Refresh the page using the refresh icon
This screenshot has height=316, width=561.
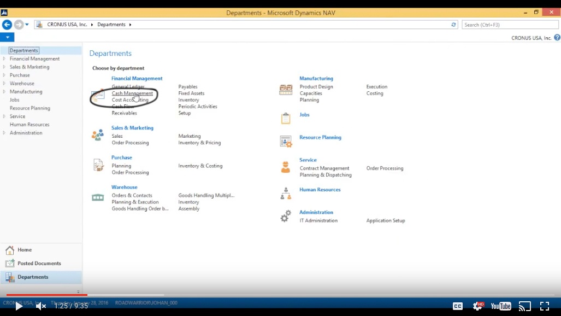click(x=453, y=25)
